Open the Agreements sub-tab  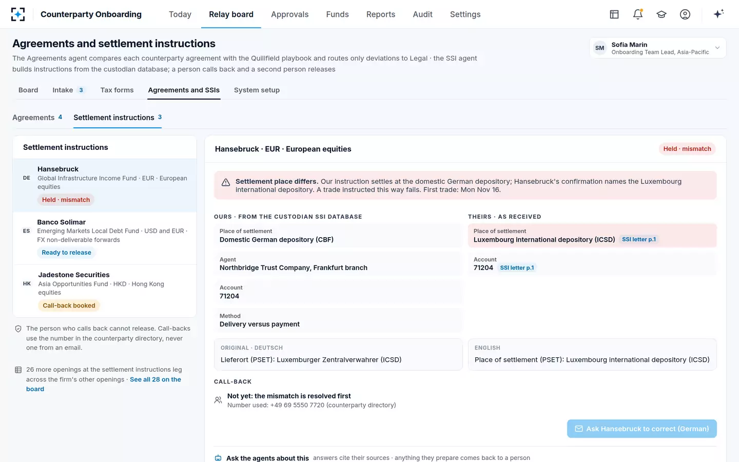pos(37,118)
